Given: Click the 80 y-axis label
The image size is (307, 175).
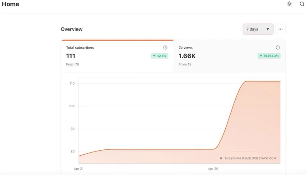Looking at the screenshot, I should [x=72, y=152].
